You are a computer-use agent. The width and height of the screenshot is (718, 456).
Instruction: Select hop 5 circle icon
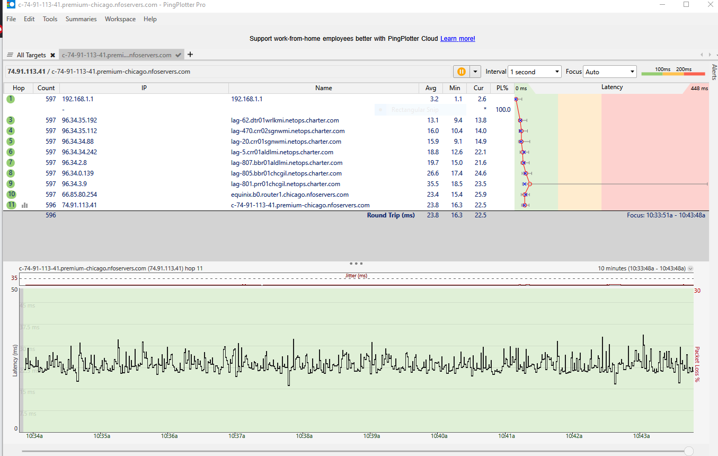point(11,142)
